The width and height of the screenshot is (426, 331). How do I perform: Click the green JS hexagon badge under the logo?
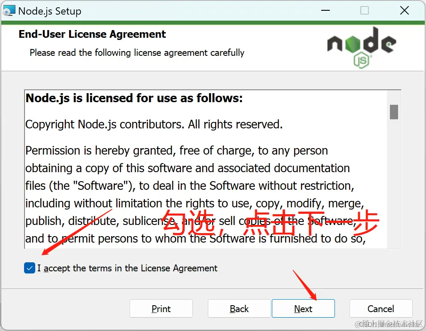pyautogui.click(x=362, y=61)
